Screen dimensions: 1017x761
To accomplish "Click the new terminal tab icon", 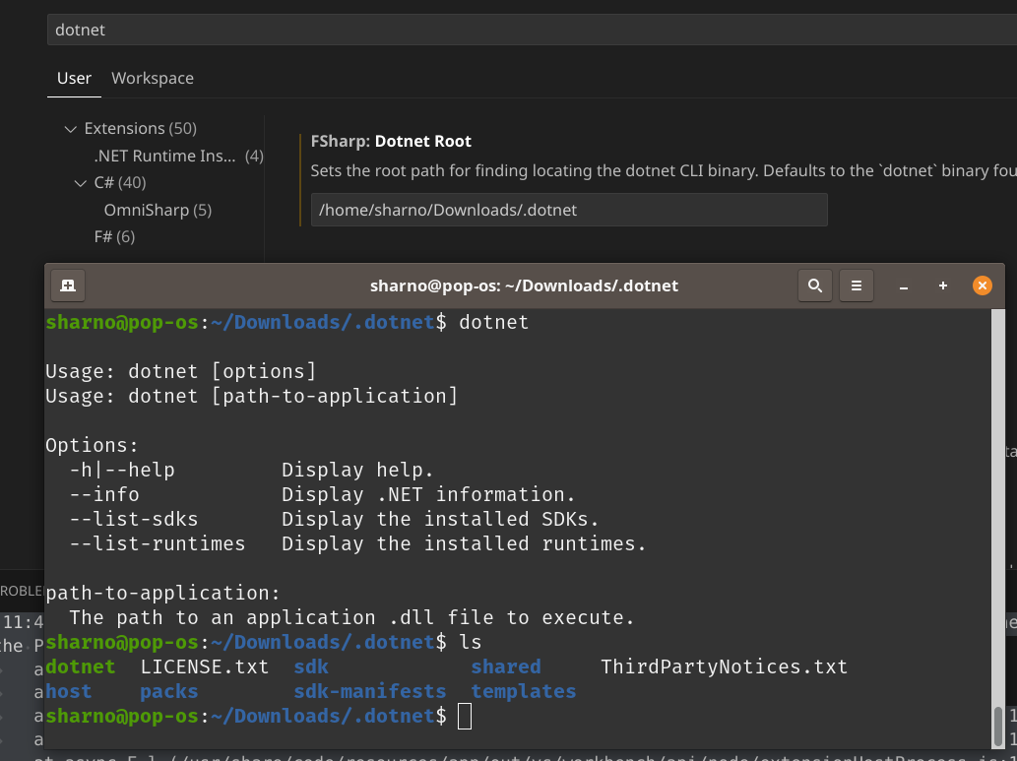I will click(x=67, y=285).
